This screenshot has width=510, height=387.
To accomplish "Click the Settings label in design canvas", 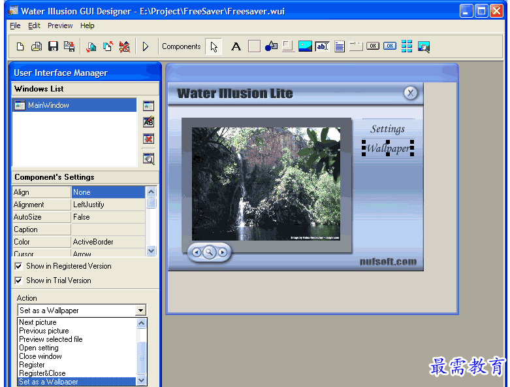I will tap(387, 129).
